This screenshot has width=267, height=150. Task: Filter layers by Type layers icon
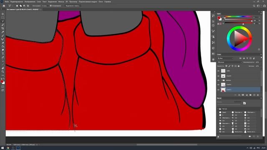click(x=247, y=58)
